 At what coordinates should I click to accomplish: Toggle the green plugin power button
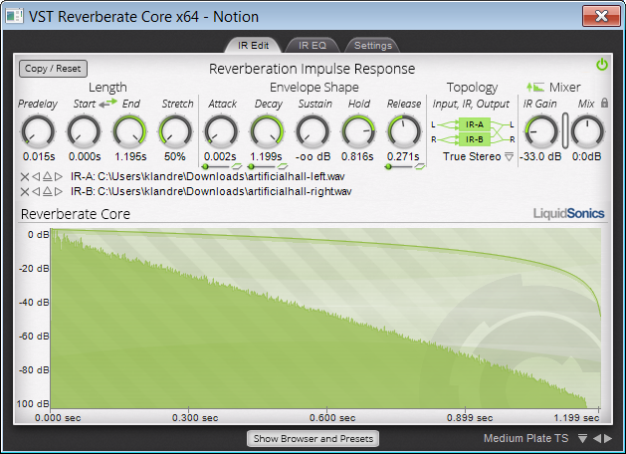[x=601, y=65]
